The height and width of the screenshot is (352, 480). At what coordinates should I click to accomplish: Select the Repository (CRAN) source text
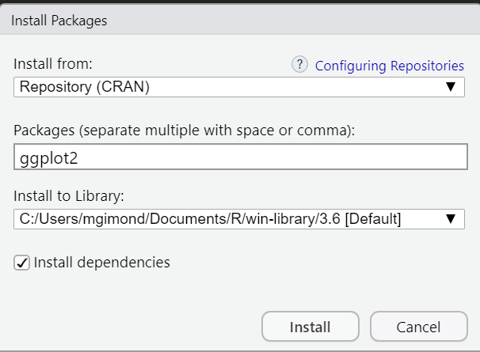click(83, 87)
